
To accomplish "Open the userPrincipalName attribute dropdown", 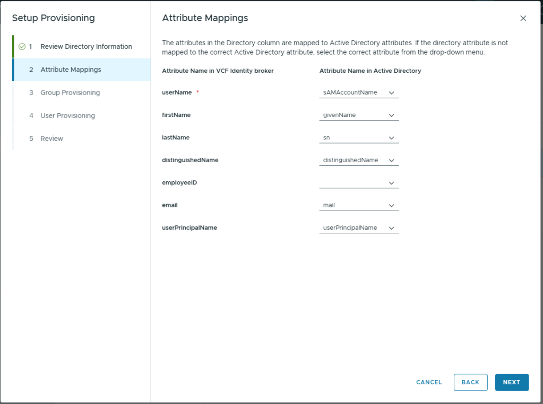I will pos(359,228).
